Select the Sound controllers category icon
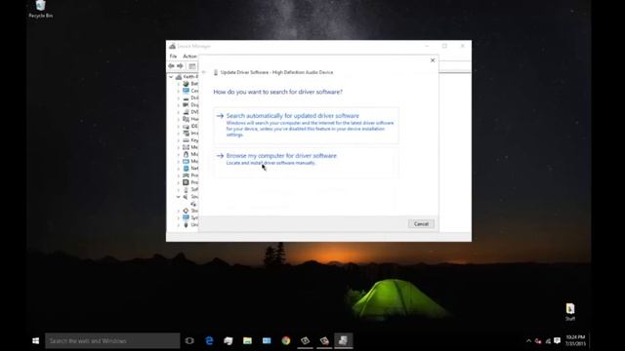Viewport: 625px width, 351px height. click(187, 197)
